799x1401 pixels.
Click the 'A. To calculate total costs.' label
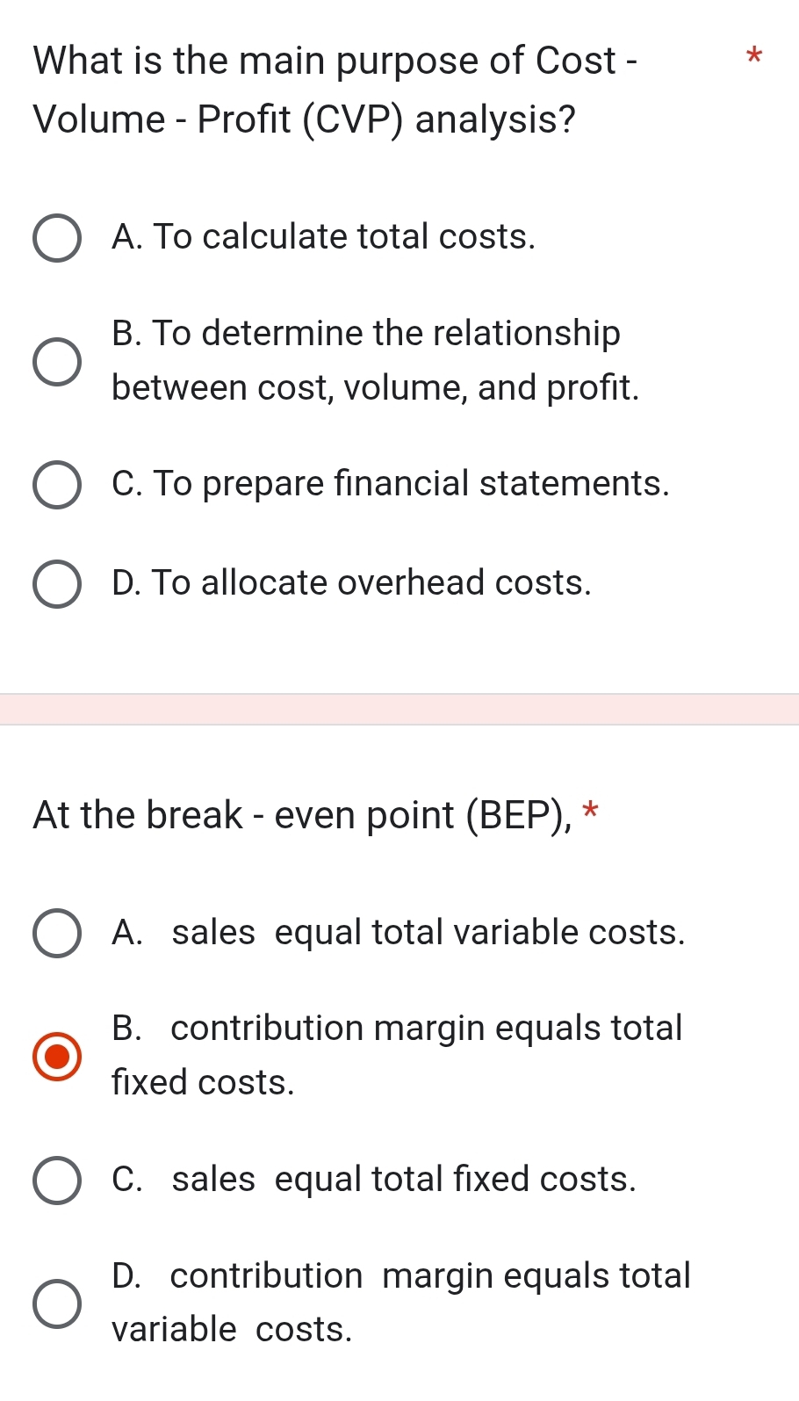click(323, 237)
